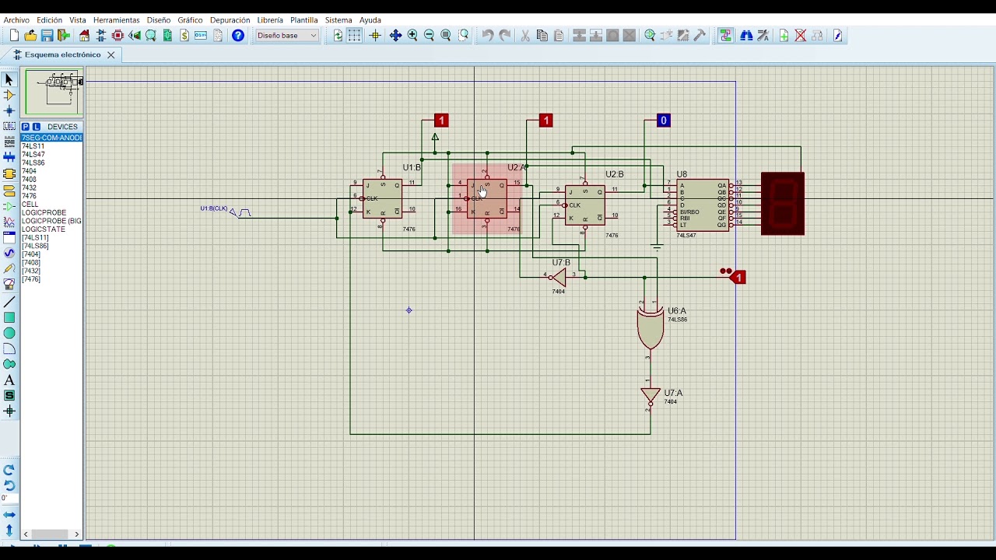This screenshot has height=560, width=996.
Task: Close the Esquema electrónico tab
Action: pos(111,55)
